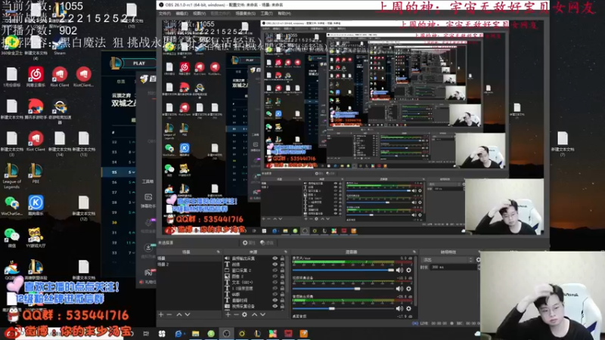Open 新建文本文档 (7) on main desktop

click(562, 144)
